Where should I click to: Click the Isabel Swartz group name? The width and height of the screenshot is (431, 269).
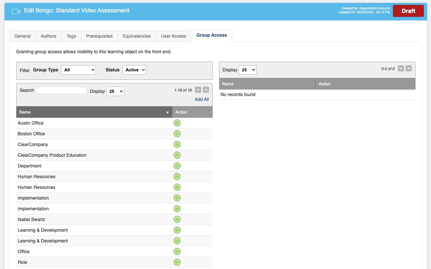click(32, 219)
